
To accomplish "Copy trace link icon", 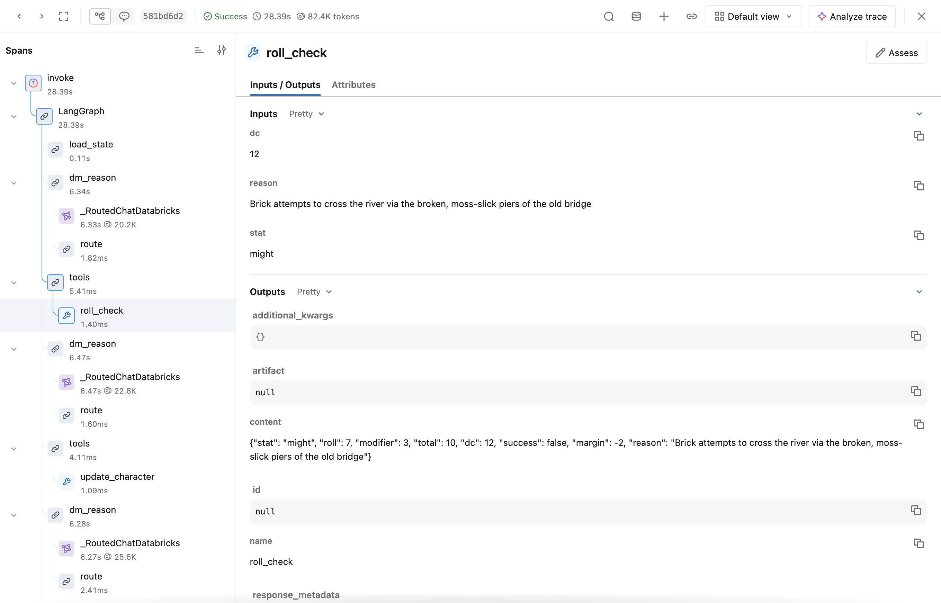I will (691, 17).
